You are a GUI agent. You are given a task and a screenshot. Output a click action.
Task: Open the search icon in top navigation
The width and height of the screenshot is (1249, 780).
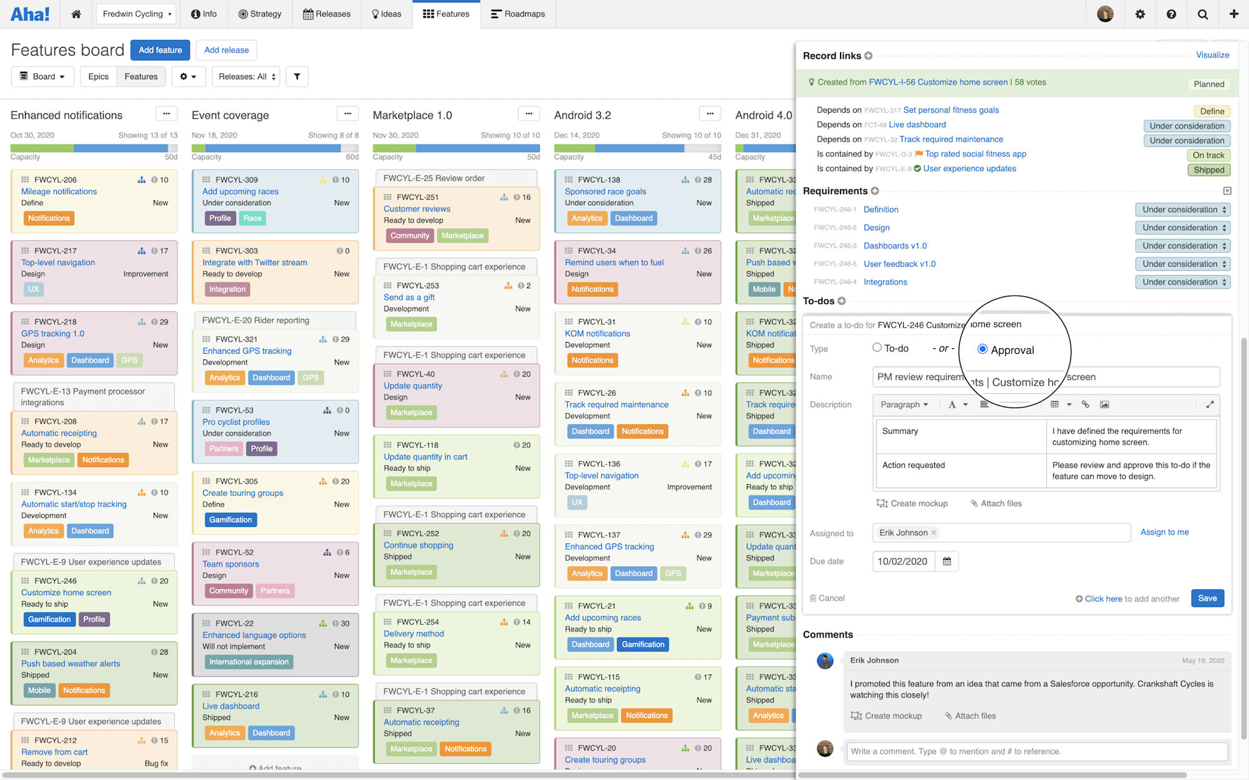1202,14
